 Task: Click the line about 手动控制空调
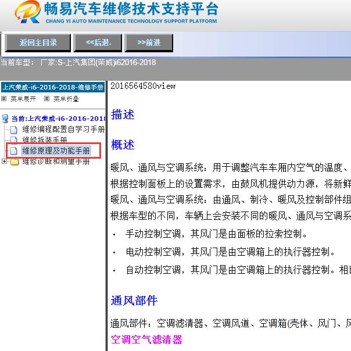click(216, 234)
